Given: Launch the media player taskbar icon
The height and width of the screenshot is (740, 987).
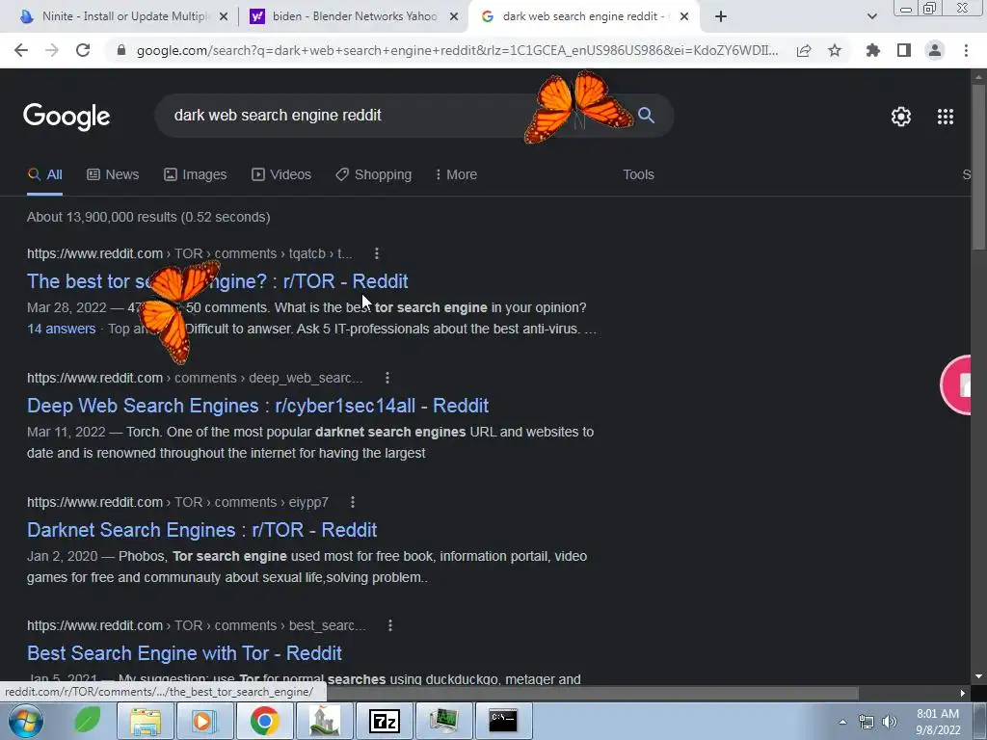Looking at the screenshot, I should pyautogui.click(x=204, y=721).
